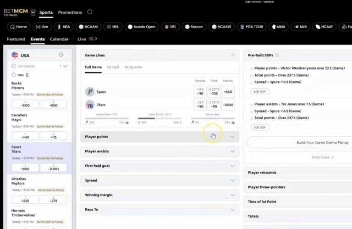This screenshot has width=352, height=229.
Task: Select NCAAW in the sports bar
Action: coord(221,27)
